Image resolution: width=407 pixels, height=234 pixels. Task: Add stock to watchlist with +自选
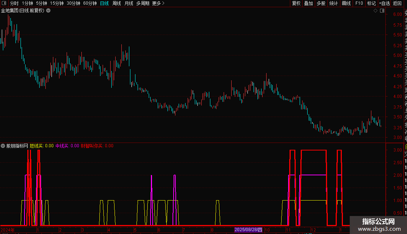[384, 3]
